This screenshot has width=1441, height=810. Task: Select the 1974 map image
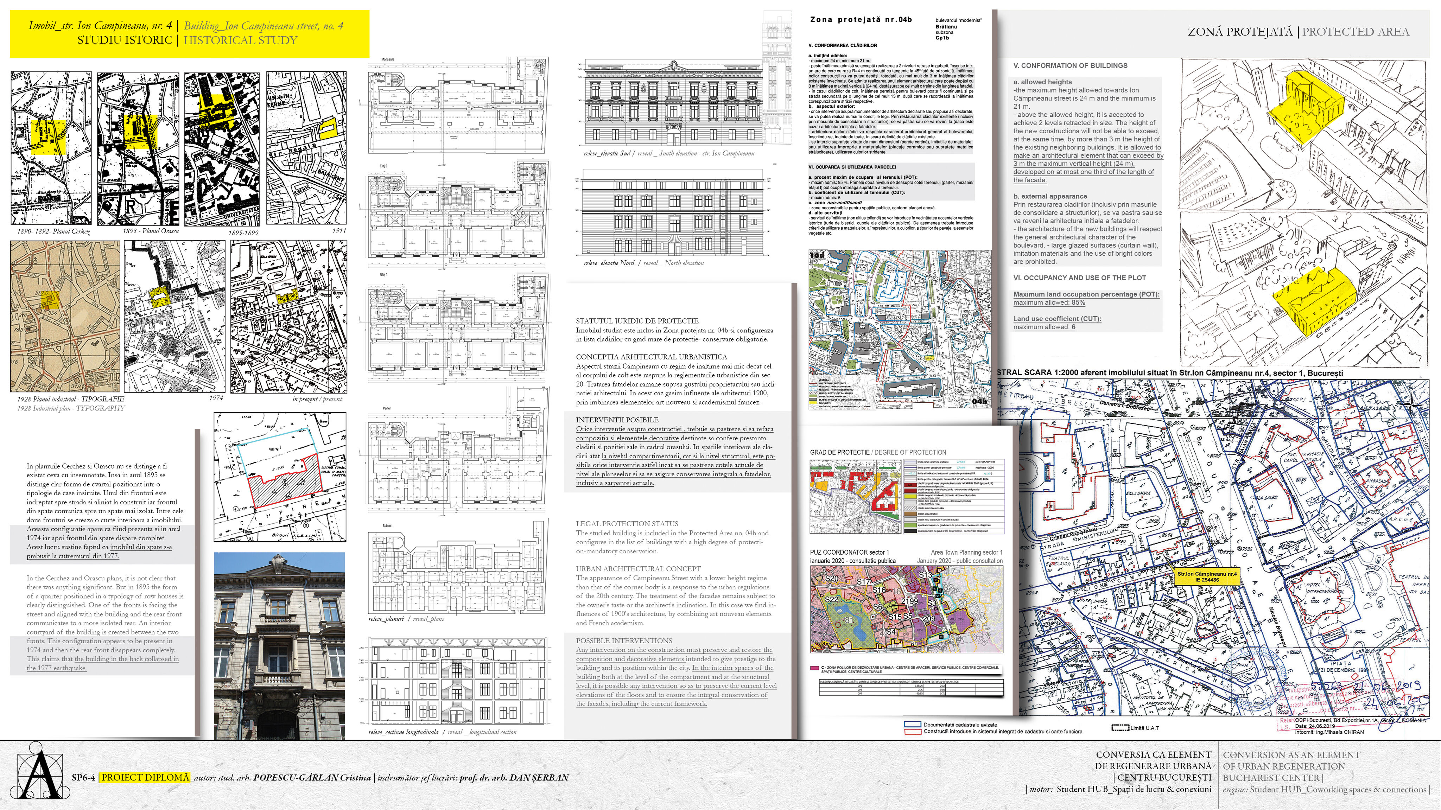coord(174,317)
